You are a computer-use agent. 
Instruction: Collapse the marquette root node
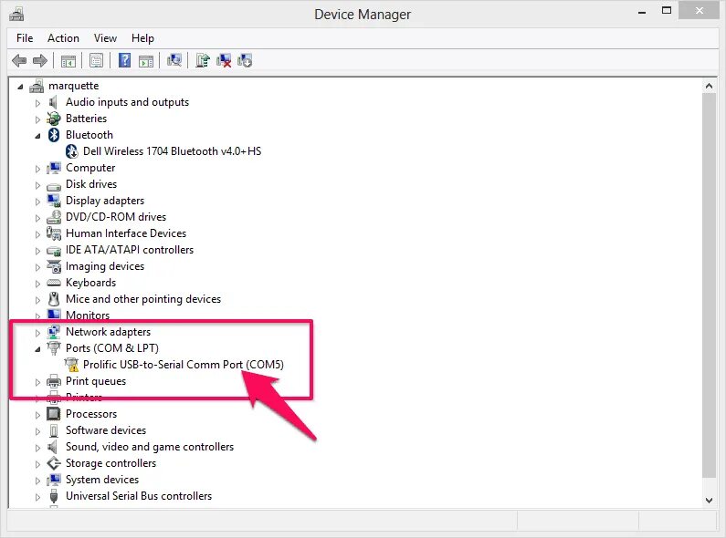tap(20, 87)
